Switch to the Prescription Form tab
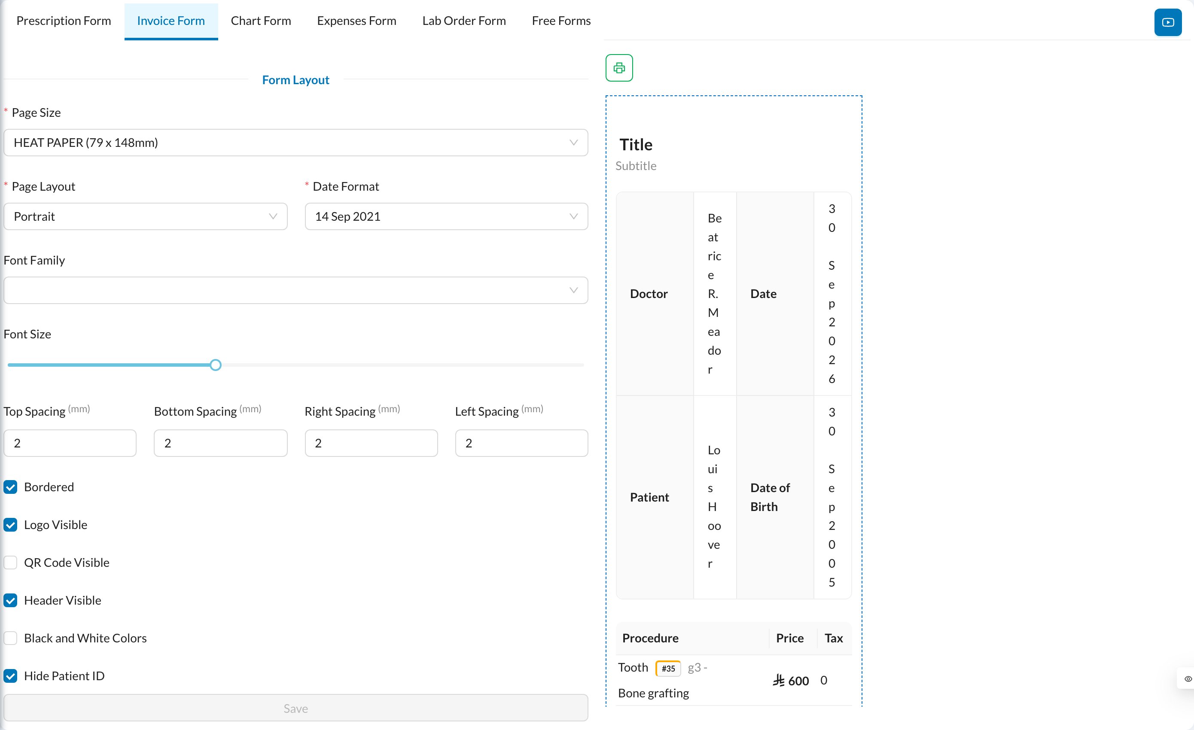The image size is (1194, 730). [64, 21]
